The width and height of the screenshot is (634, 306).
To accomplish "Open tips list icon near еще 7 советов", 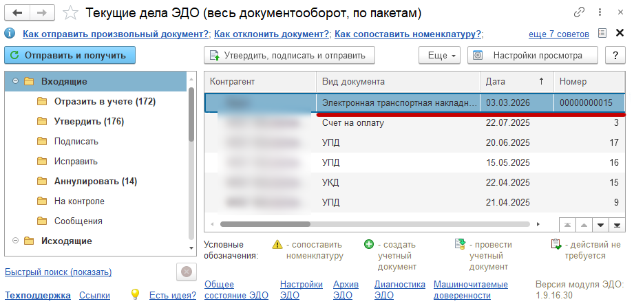I will (x=602, y=33).
